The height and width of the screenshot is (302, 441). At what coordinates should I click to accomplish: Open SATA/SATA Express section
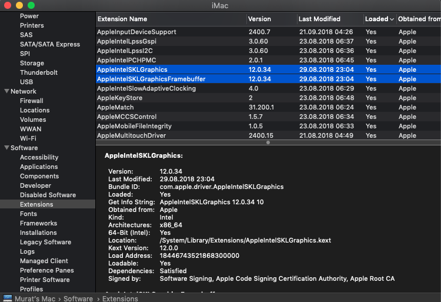point(50,44)
